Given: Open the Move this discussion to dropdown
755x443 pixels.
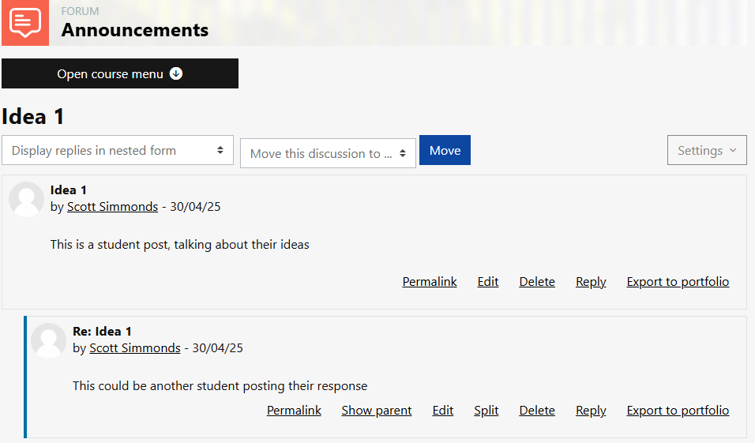Looking at the screenshot, I should (328, 154).
